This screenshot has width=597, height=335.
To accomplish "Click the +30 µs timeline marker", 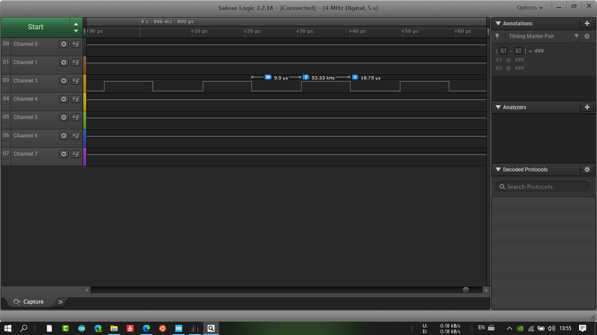I will click(x=305, y=31).
